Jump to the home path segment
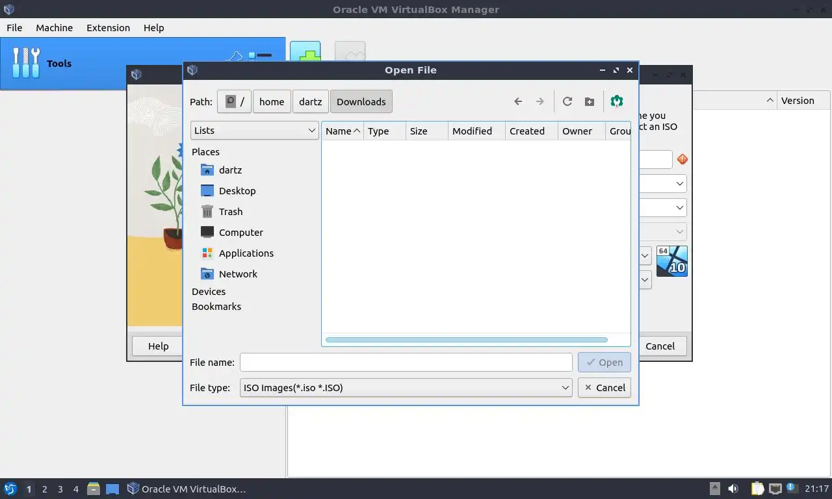 272,101
